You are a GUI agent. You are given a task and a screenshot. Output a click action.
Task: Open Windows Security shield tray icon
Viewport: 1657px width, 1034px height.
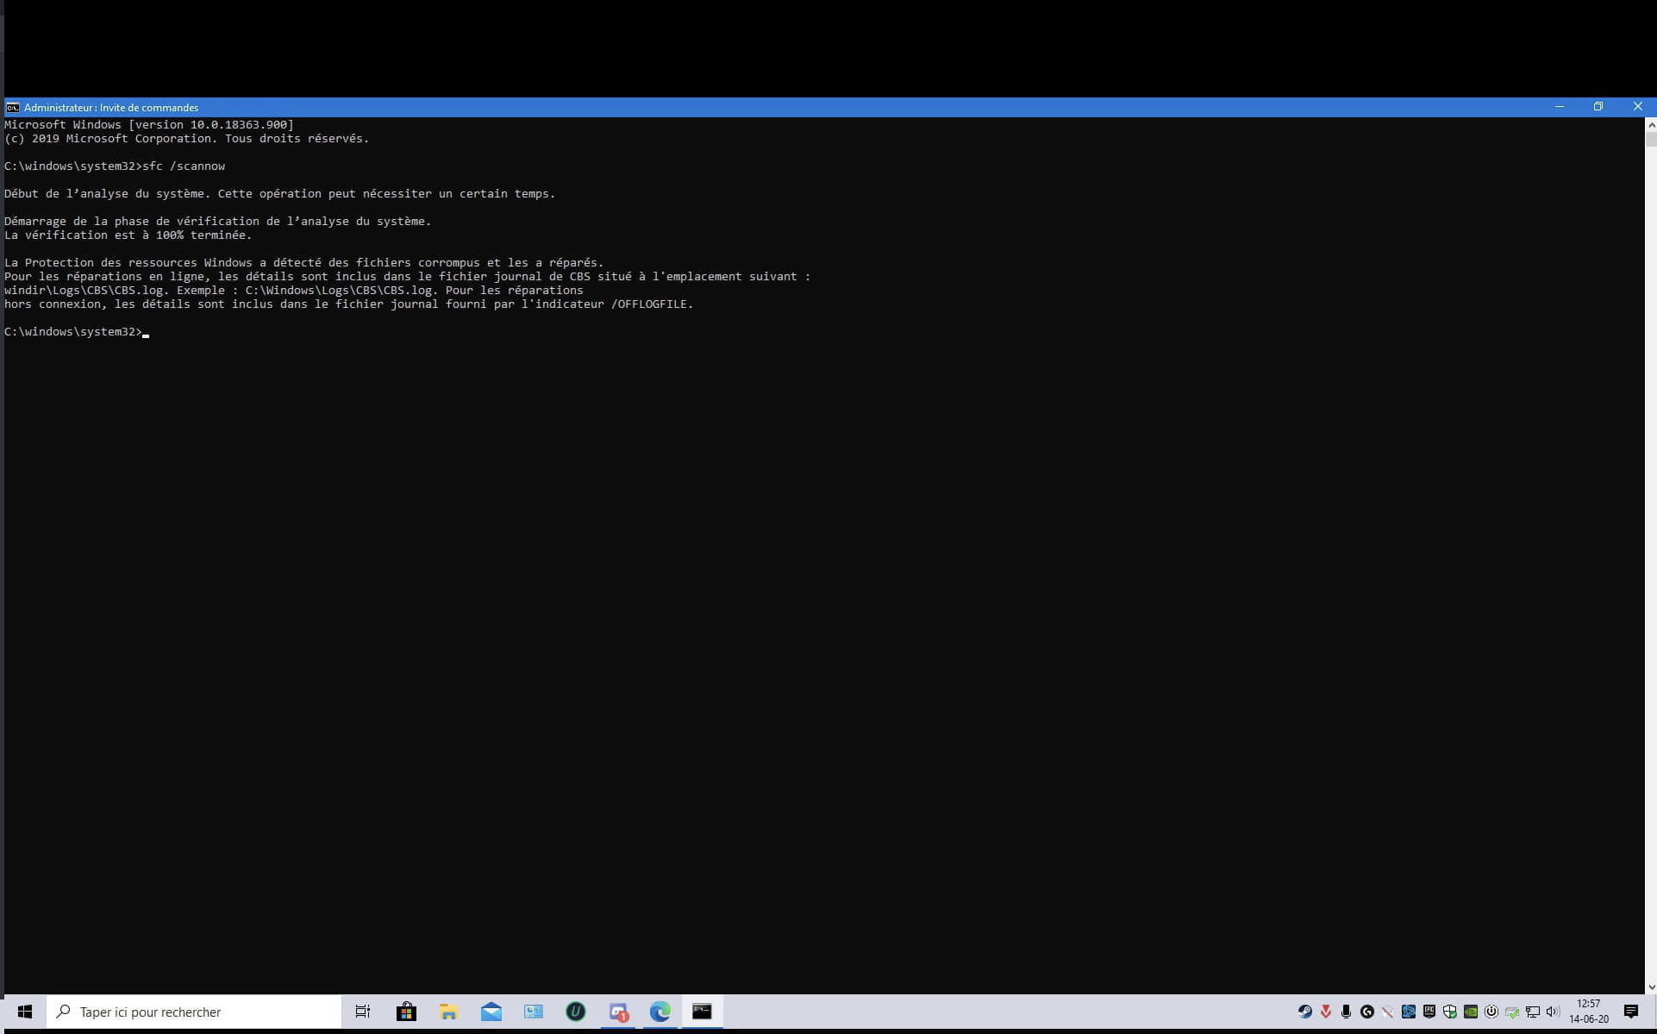tap(1450, 1012)
